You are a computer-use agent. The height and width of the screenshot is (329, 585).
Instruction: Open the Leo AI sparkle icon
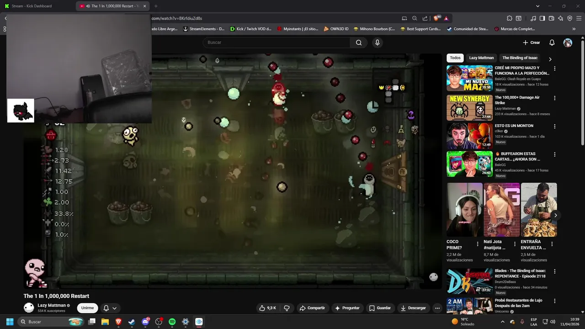(561, 18)
